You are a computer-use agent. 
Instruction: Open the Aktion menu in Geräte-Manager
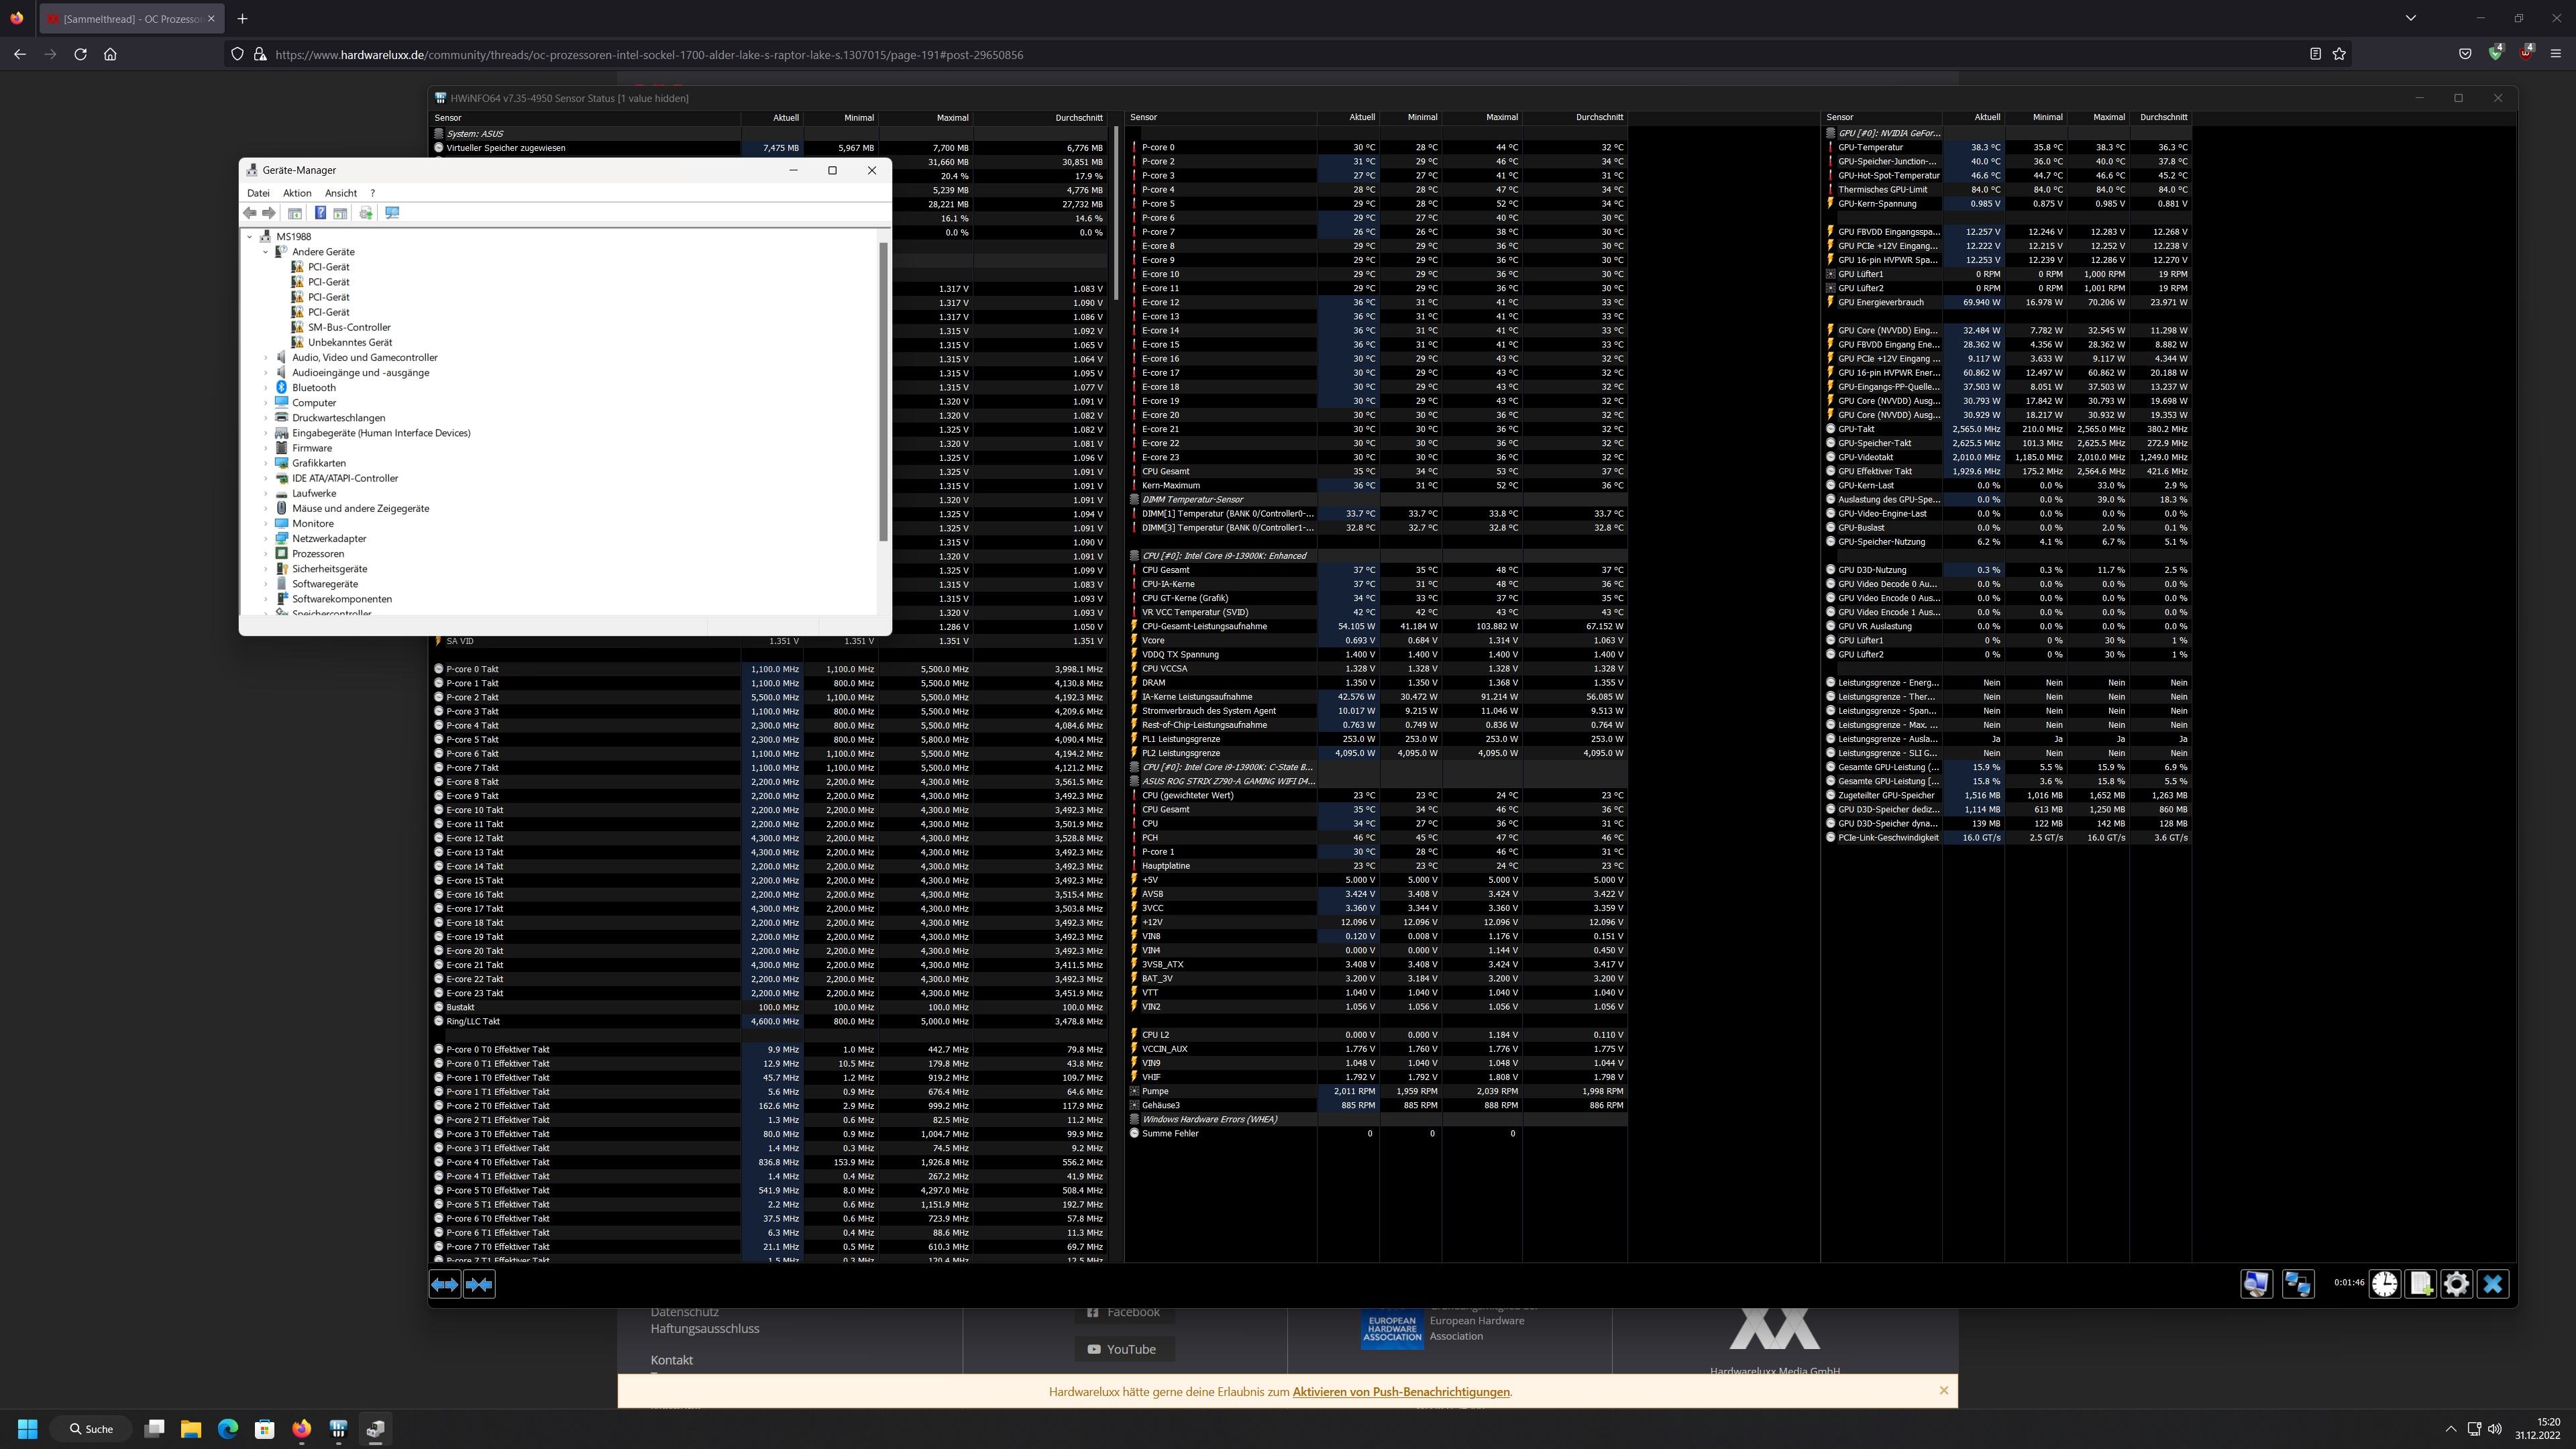297,193
